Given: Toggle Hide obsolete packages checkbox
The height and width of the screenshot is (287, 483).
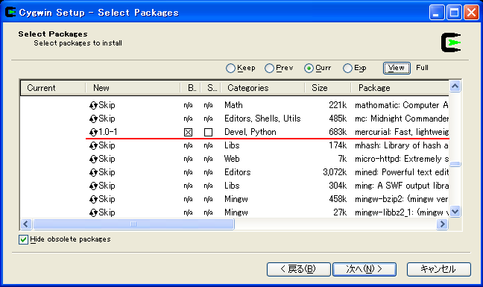Looking at the screenshot, I should 23,239.
